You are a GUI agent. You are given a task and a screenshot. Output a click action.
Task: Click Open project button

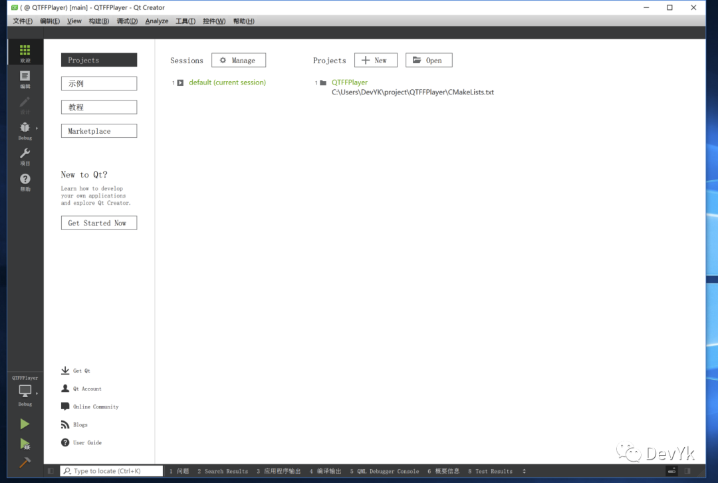[x=429, y=60]
